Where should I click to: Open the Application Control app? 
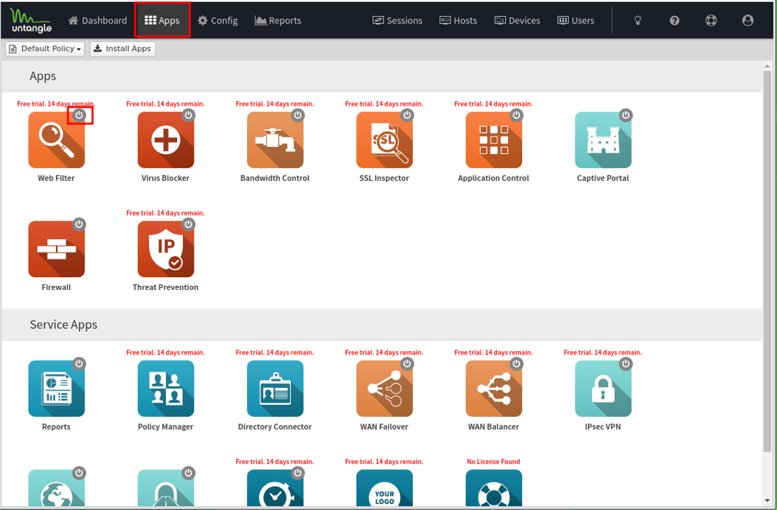[x=493, y=140]
